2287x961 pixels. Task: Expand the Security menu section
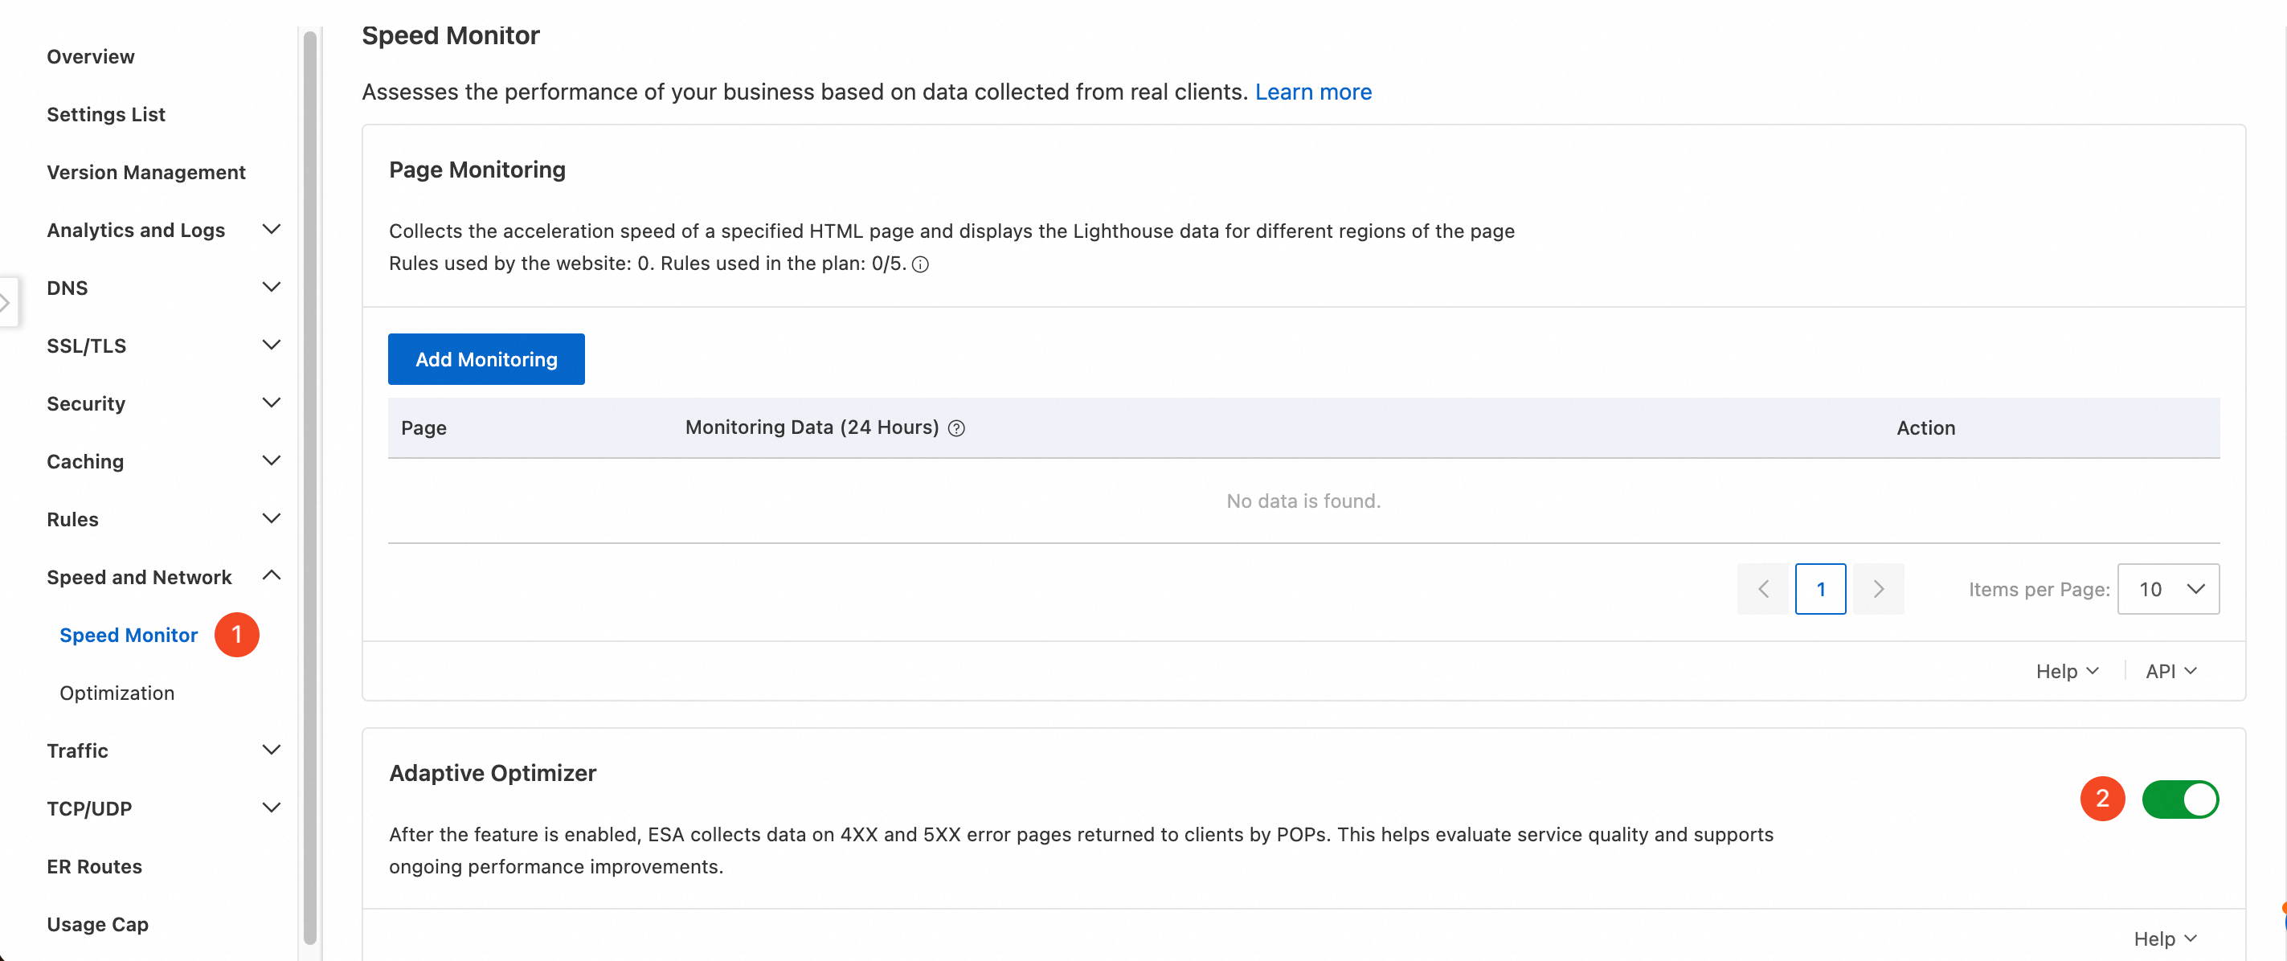(x=272, y=403)
